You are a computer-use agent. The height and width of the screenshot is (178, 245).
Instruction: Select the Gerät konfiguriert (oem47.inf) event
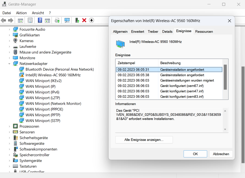pyautogui.click(x=169, y=91)
